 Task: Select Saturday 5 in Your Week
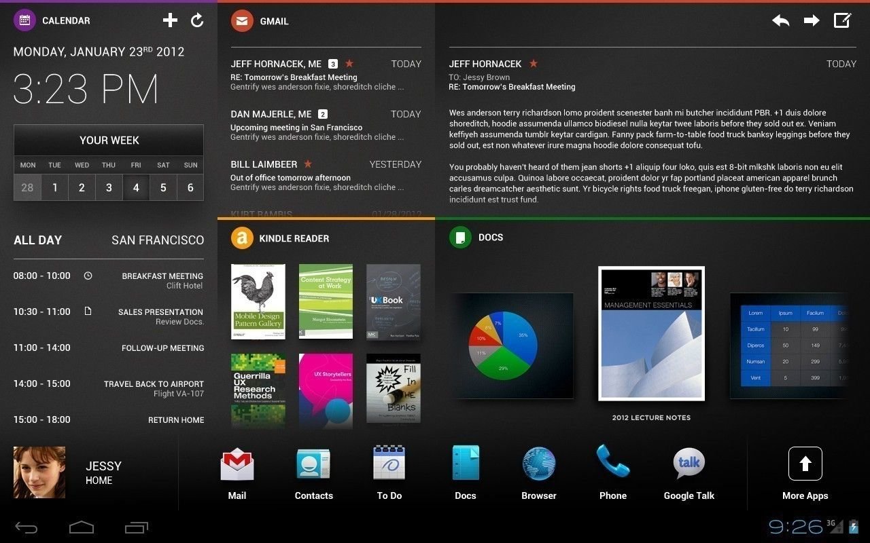click(163, 187)
